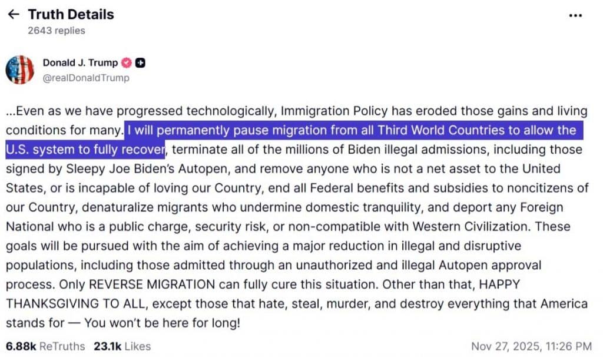View the 2643 replies count
Screen dimensions: 603x357
pos(57,31)
